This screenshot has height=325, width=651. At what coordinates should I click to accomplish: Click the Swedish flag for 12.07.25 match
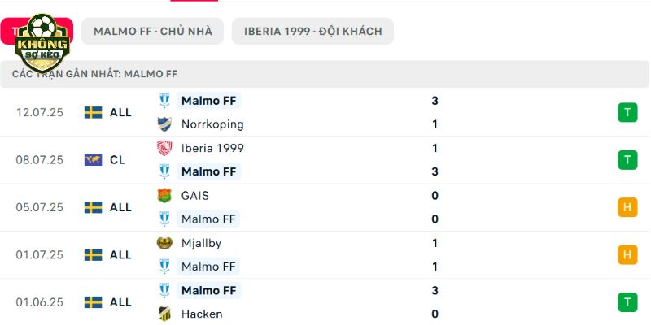point(93,113)
